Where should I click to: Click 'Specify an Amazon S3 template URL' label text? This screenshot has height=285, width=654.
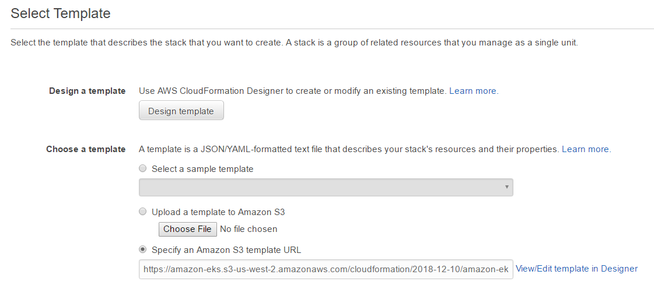pos(226,250)
